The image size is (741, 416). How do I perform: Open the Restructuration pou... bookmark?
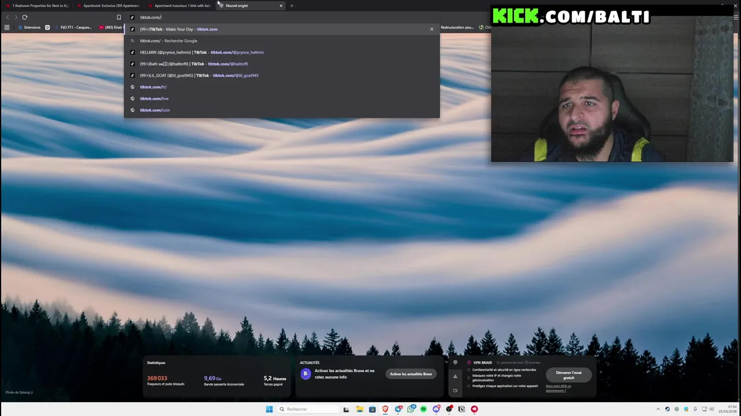pyautogui.click(x=457, y=27)
